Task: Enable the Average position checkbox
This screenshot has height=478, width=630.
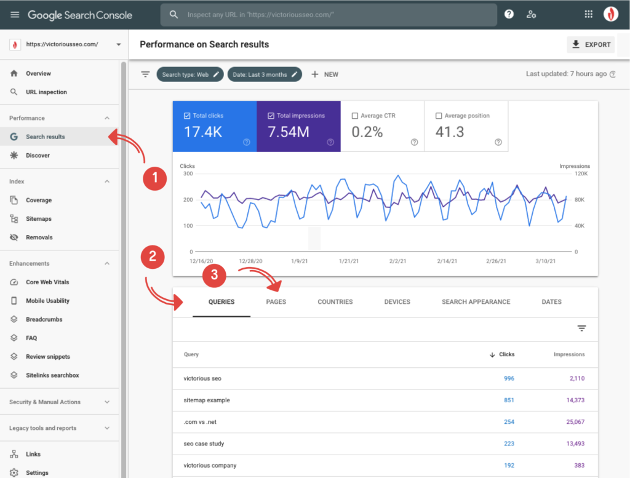Action: pos(439,116)
